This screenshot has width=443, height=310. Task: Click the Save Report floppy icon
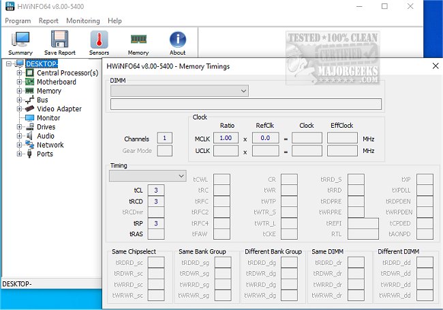pyautogui.click(x=60, y=42)
